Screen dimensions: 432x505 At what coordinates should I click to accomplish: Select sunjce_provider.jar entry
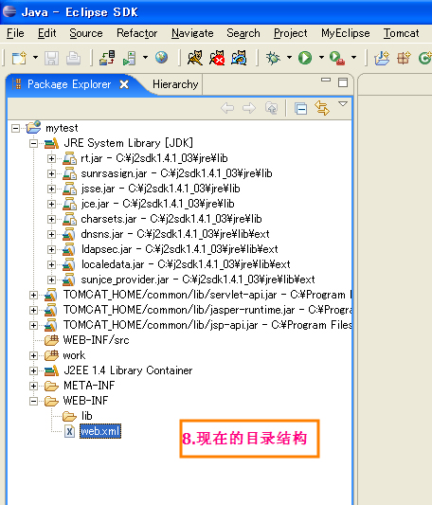click(198, 280)
